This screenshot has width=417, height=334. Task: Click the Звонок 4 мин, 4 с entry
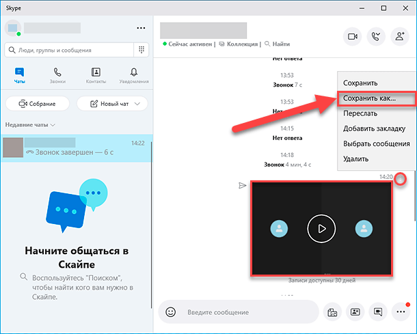[x=287, y=165]
